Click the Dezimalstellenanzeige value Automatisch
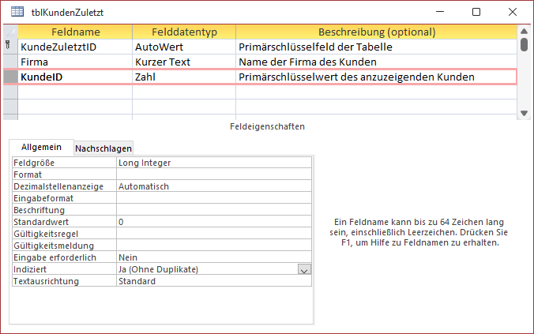534x334 pixels. [x=214, y=186]
